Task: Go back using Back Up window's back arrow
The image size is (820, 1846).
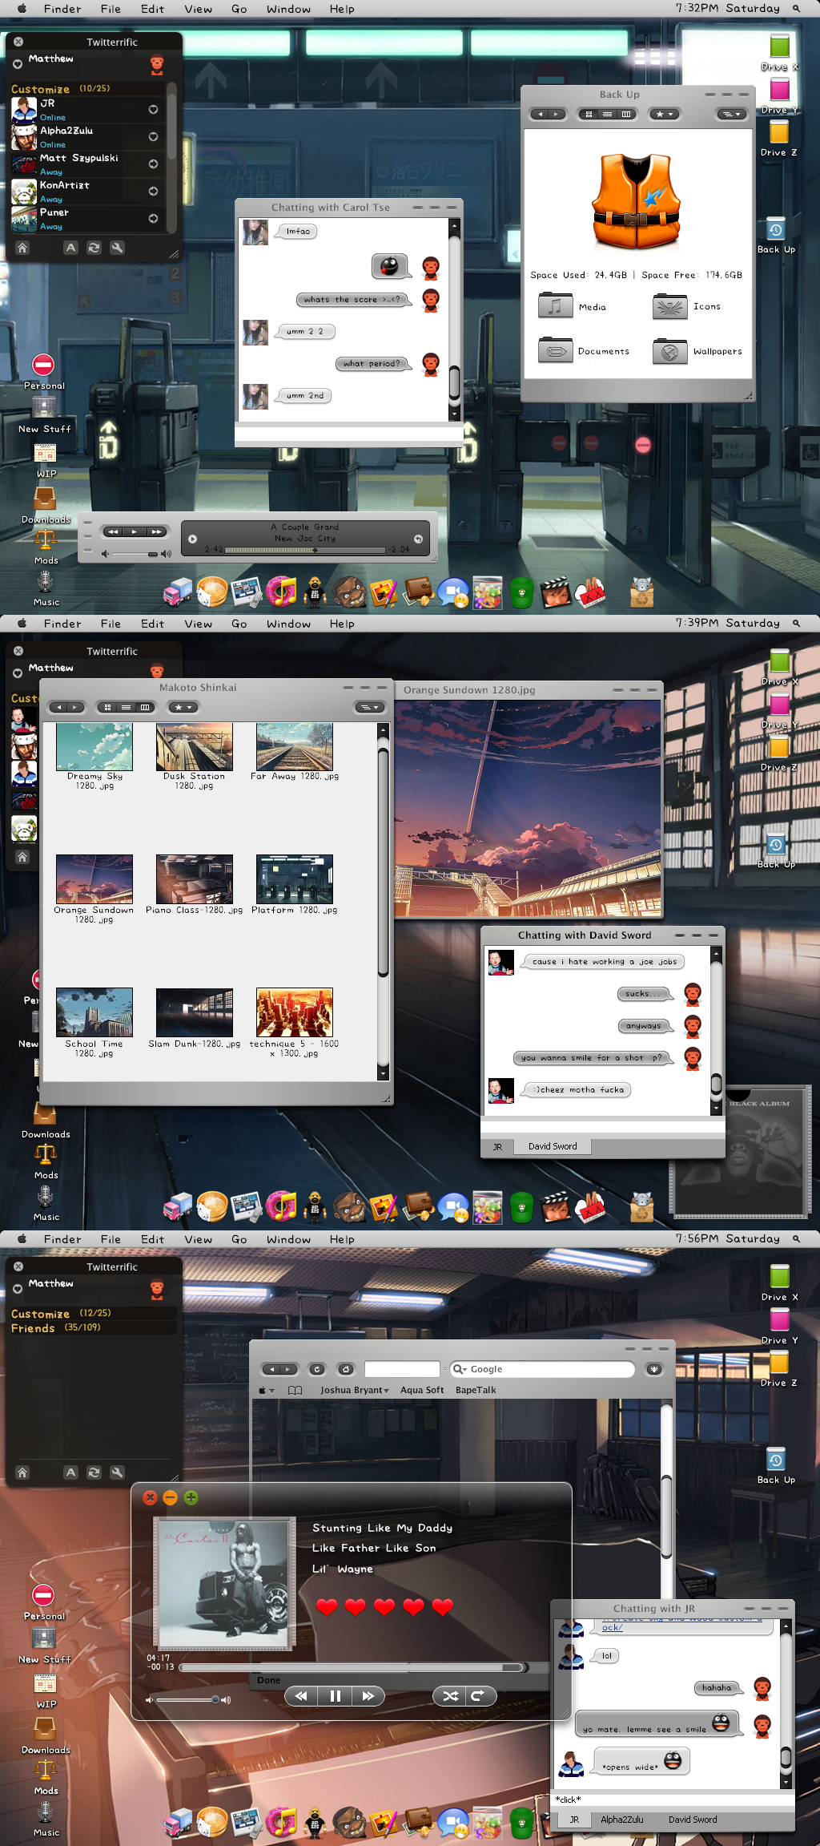Action: click(540, 114)
